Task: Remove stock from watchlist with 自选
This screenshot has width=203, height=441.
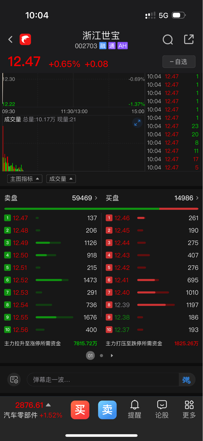Action: pyautogui.click(x=179, y=62)
